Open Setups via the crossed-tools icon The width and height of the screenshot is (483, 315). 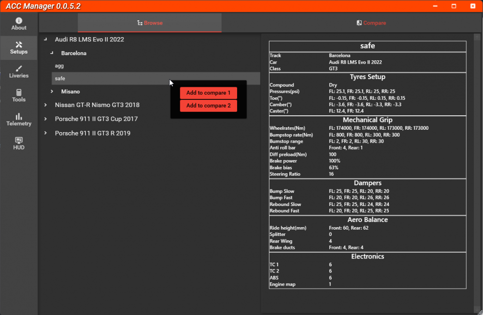(x=19, y=44)
